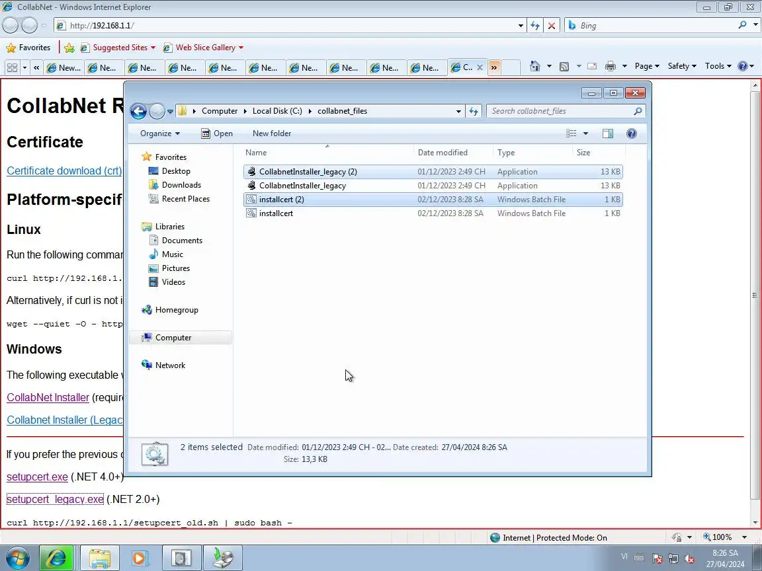Toggle the Explorer preview pane icon
The width and height of the screenshot is (762, 571).
pos(607,133)
